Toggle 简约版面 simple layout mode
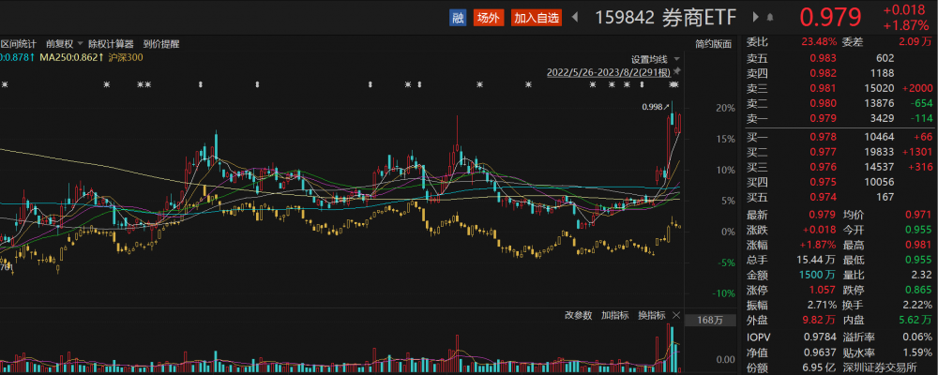Viewport: 938px width, 375px height. click(713, 43)
